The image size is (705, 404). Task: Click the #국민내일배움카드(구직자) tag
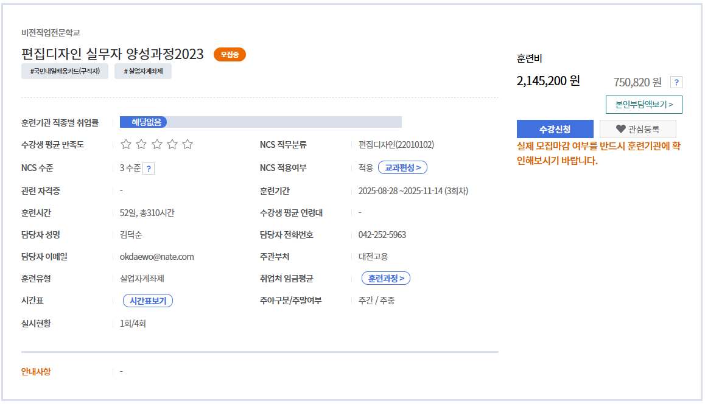click(65, 71)
